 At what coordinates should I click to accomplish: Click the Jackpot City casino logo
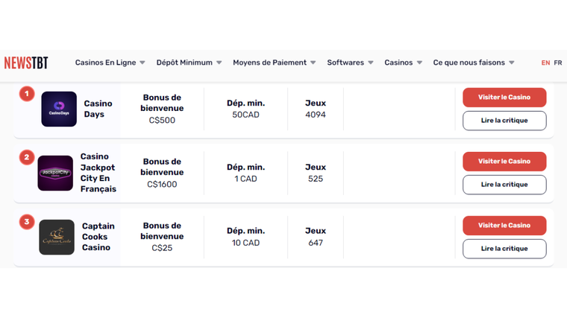56,173
